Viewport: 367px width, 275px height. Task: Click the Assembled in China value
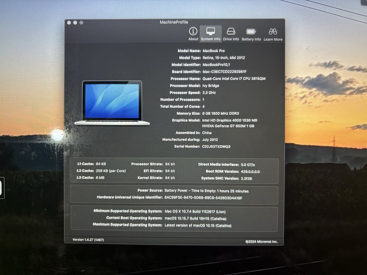click(x=207, y=133)
